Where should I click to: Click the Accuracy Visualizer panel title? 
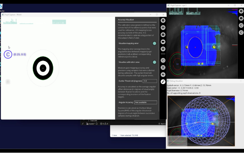pos(126,19)
